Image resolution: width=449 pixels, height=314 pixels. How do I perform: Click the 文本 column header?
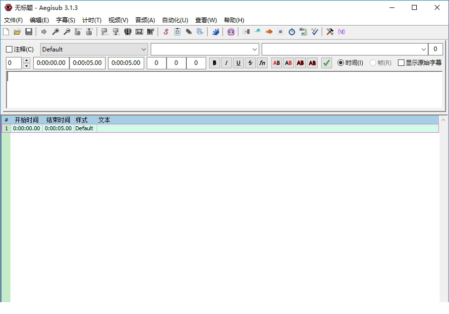(x=104, y=120)
